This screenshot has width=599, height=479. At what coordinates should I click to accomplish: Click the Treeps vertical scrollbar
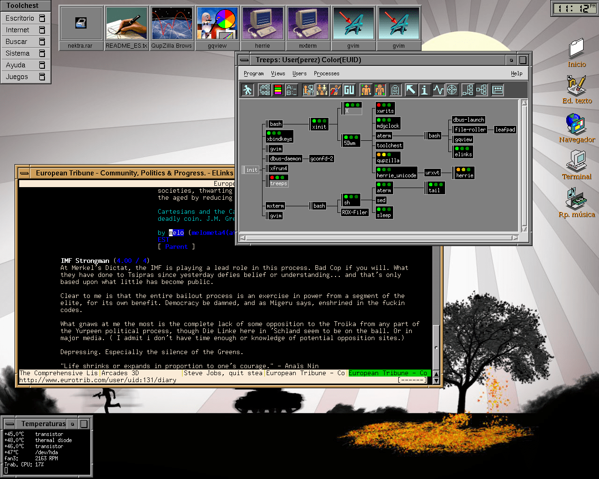(524, 166)
